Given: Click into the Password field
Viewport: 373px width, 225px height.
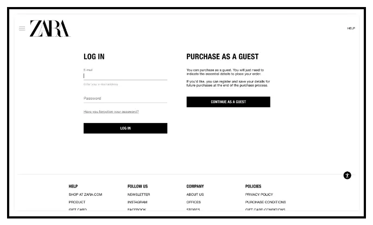Looking at the screenshot, I should (x=125, y=98).
